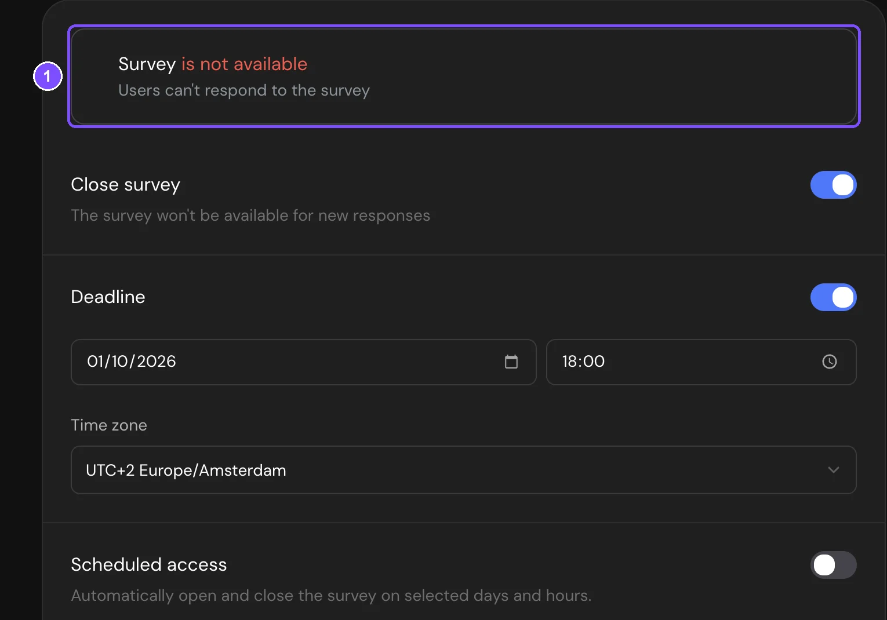Click 'The survey won't be available' description
The width and height of the screenshot is (887, 620).
click(x=250, y=216)
